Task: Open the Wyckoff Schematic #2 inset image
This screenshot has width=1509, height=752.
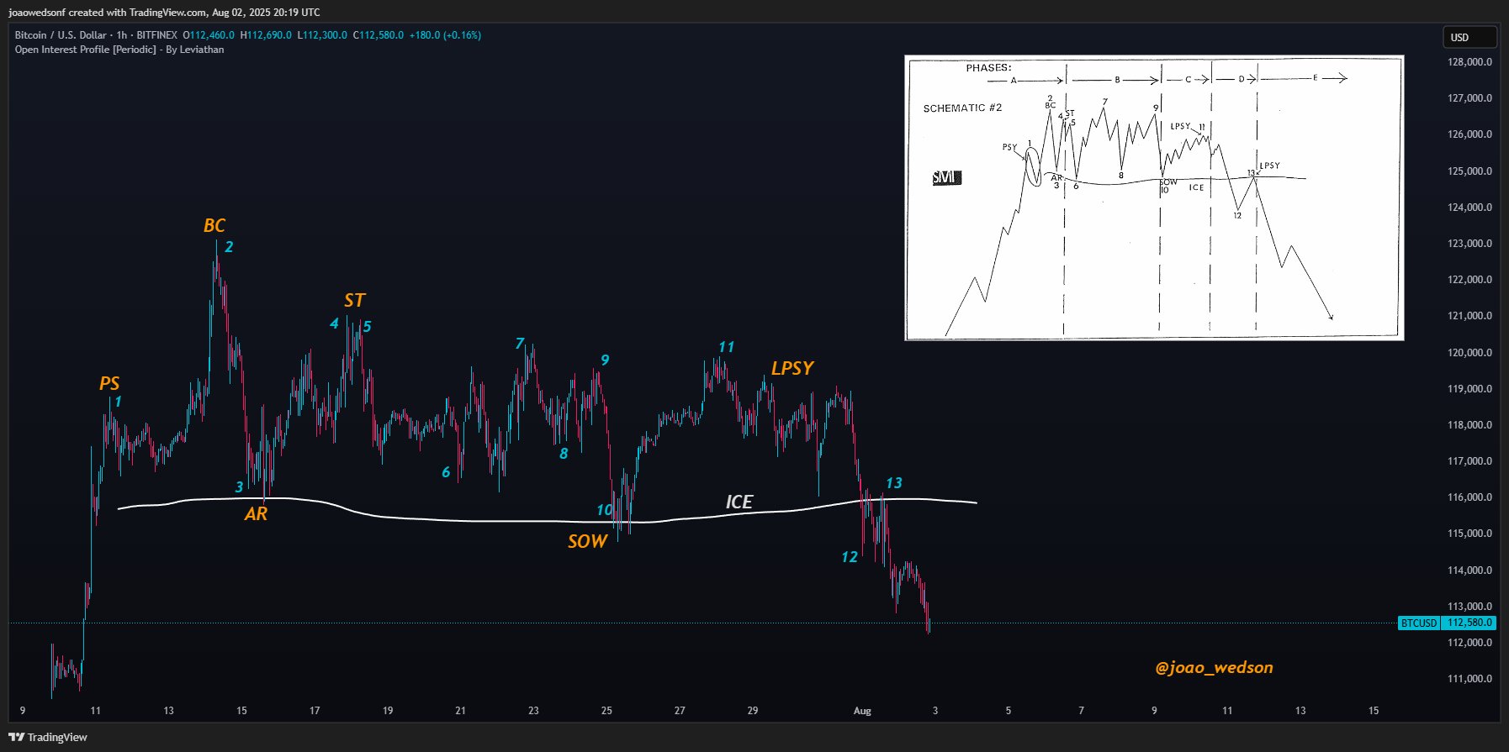Action: (x=1153, y=198)
